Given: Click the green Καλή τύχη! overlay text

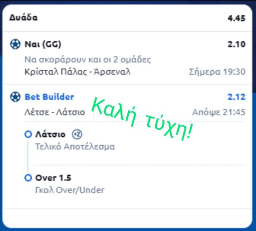Looking at the screenshot, I should coord(142,119).
